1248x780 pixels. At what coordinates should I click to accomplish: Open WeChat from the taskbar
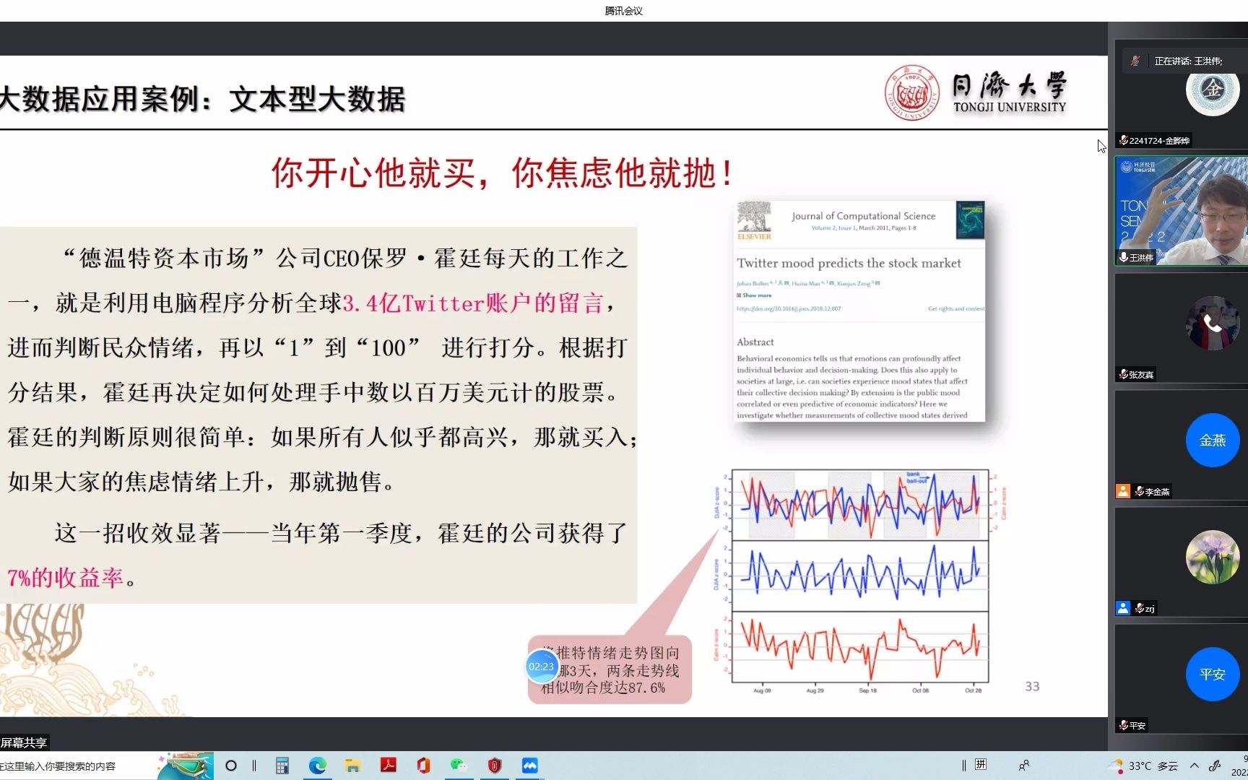pos(459,766)
